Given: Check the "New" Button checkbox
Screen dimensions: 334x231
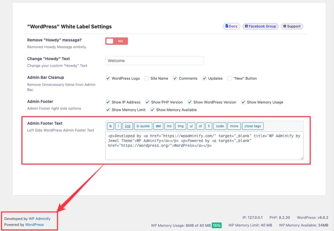Looking at the screenshot, I should coord(229,78).
